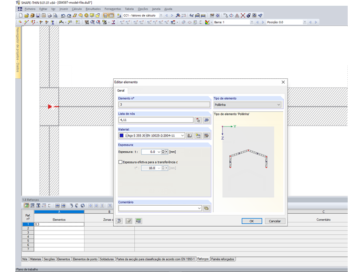The image size is (363, 272).
Task: Switch to the Soldaduras table tab
Action: point(107,259)
